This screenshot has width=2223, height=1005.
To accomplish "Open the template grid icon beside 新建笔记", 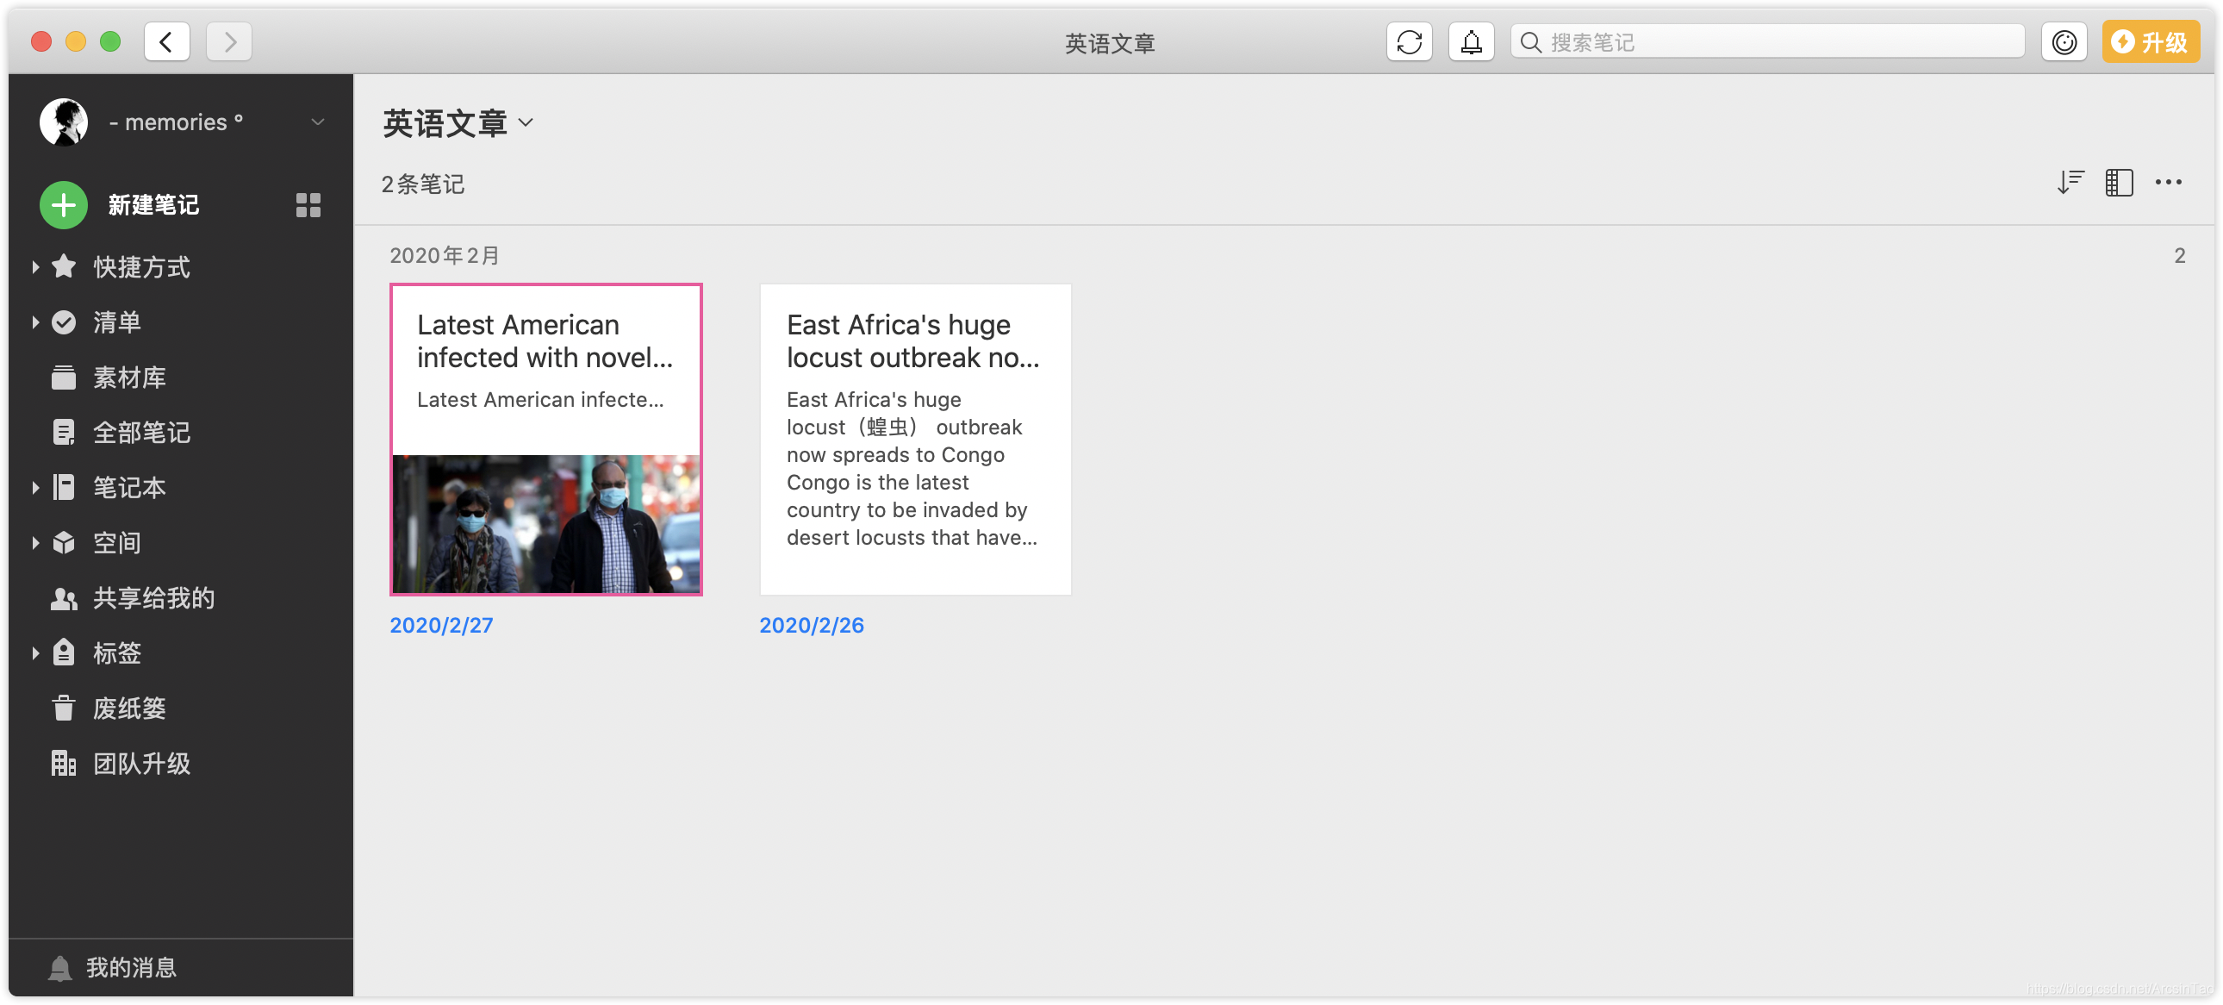I will [308, 204].
